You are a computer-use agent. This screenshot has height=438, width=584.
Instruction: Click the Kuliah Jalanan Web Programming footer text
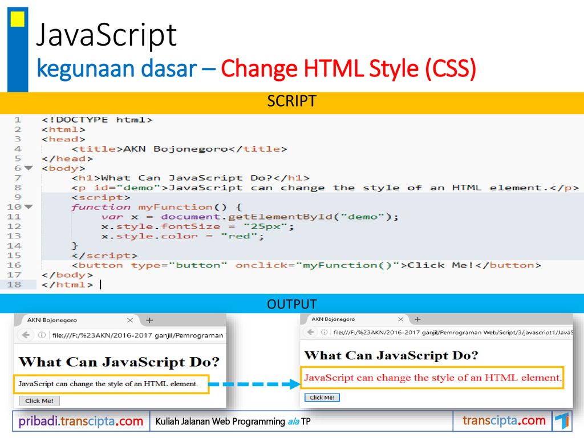click(x=233, y=421)
